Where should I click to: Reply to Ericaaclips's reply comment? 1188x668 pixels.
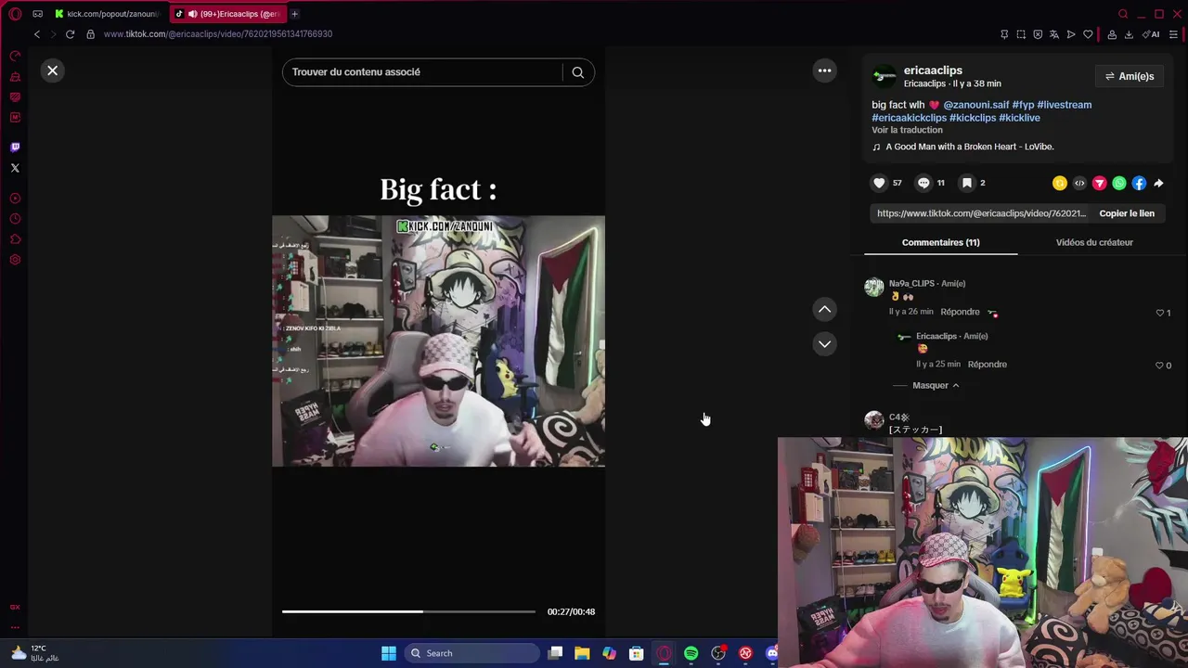987,365
